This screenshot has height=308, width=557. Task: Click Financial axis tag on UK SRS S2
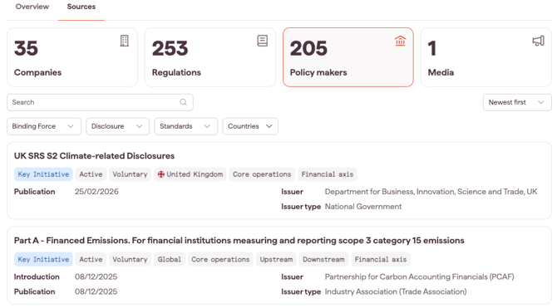[328, 174]
